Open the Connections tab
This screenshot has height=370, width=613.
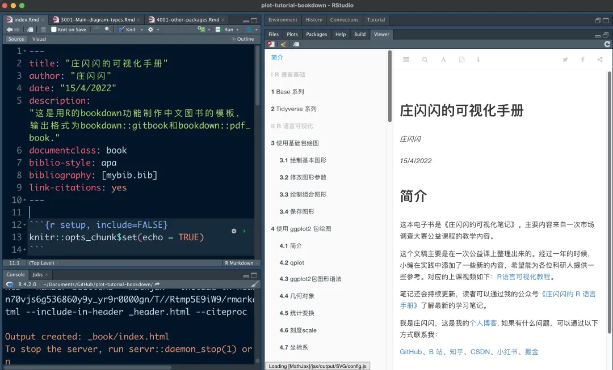pyautogui.click(x=344, y=20)
